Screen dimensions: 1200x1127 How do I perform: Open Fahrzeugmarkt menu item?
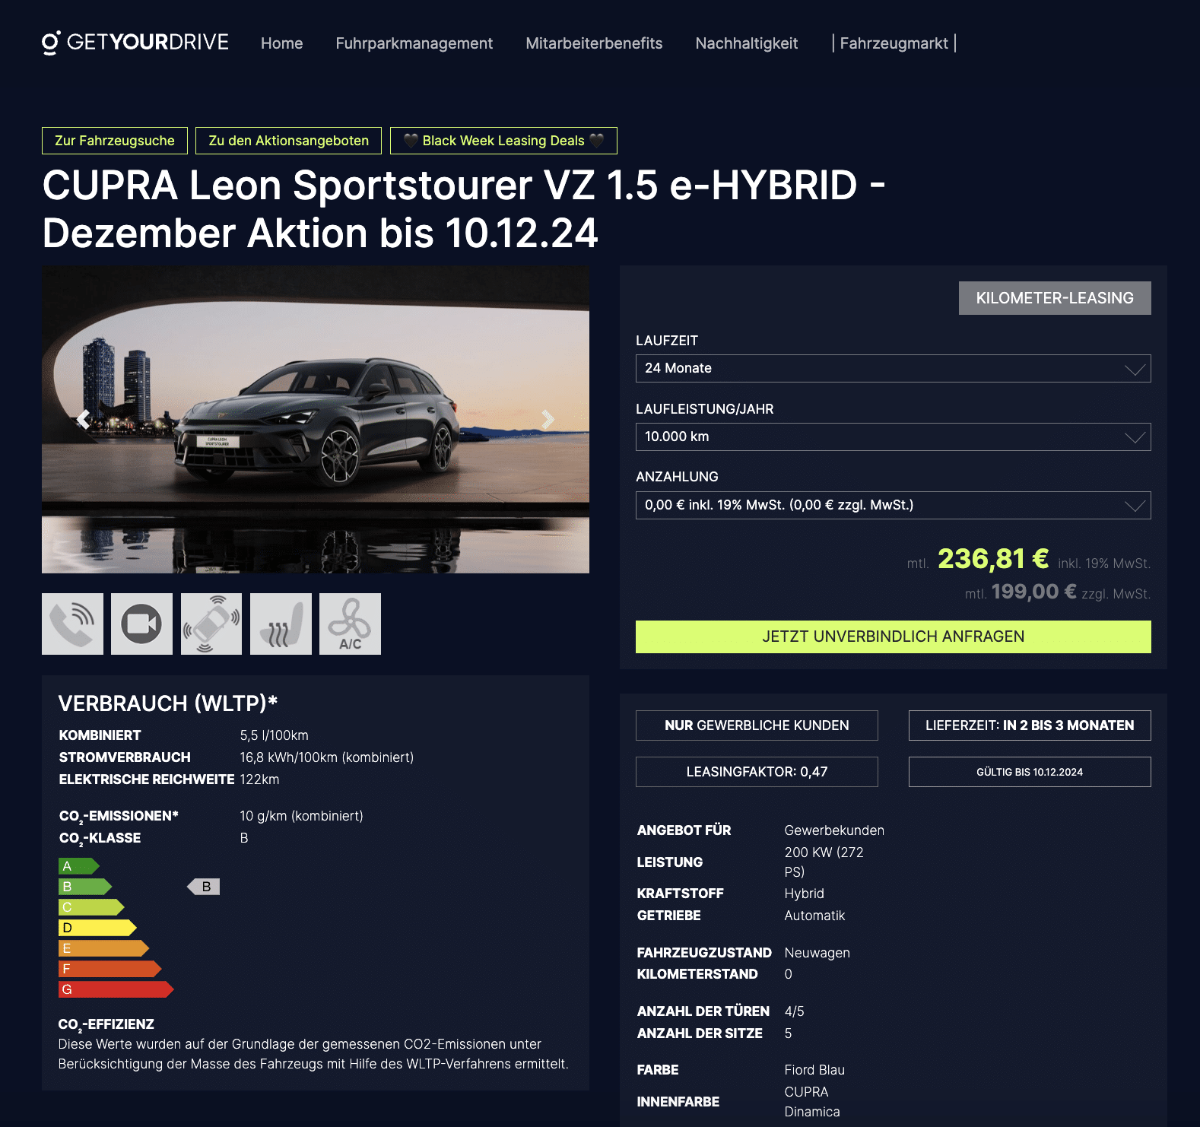point(894,43)
